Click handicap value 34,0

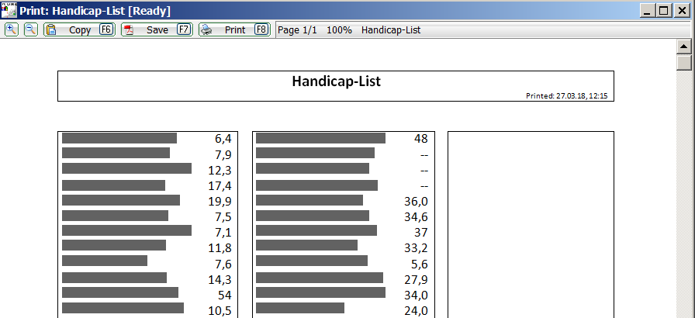[417, 295]
